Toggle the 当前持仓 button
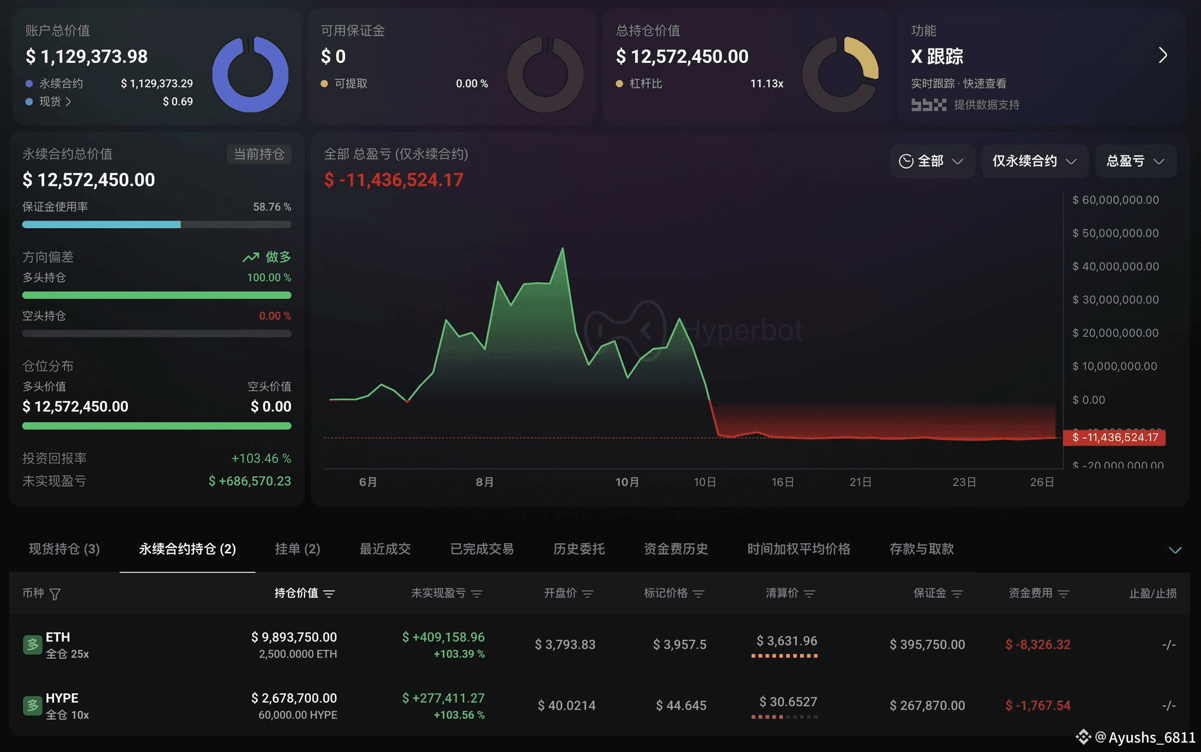 tap(259, 154)
